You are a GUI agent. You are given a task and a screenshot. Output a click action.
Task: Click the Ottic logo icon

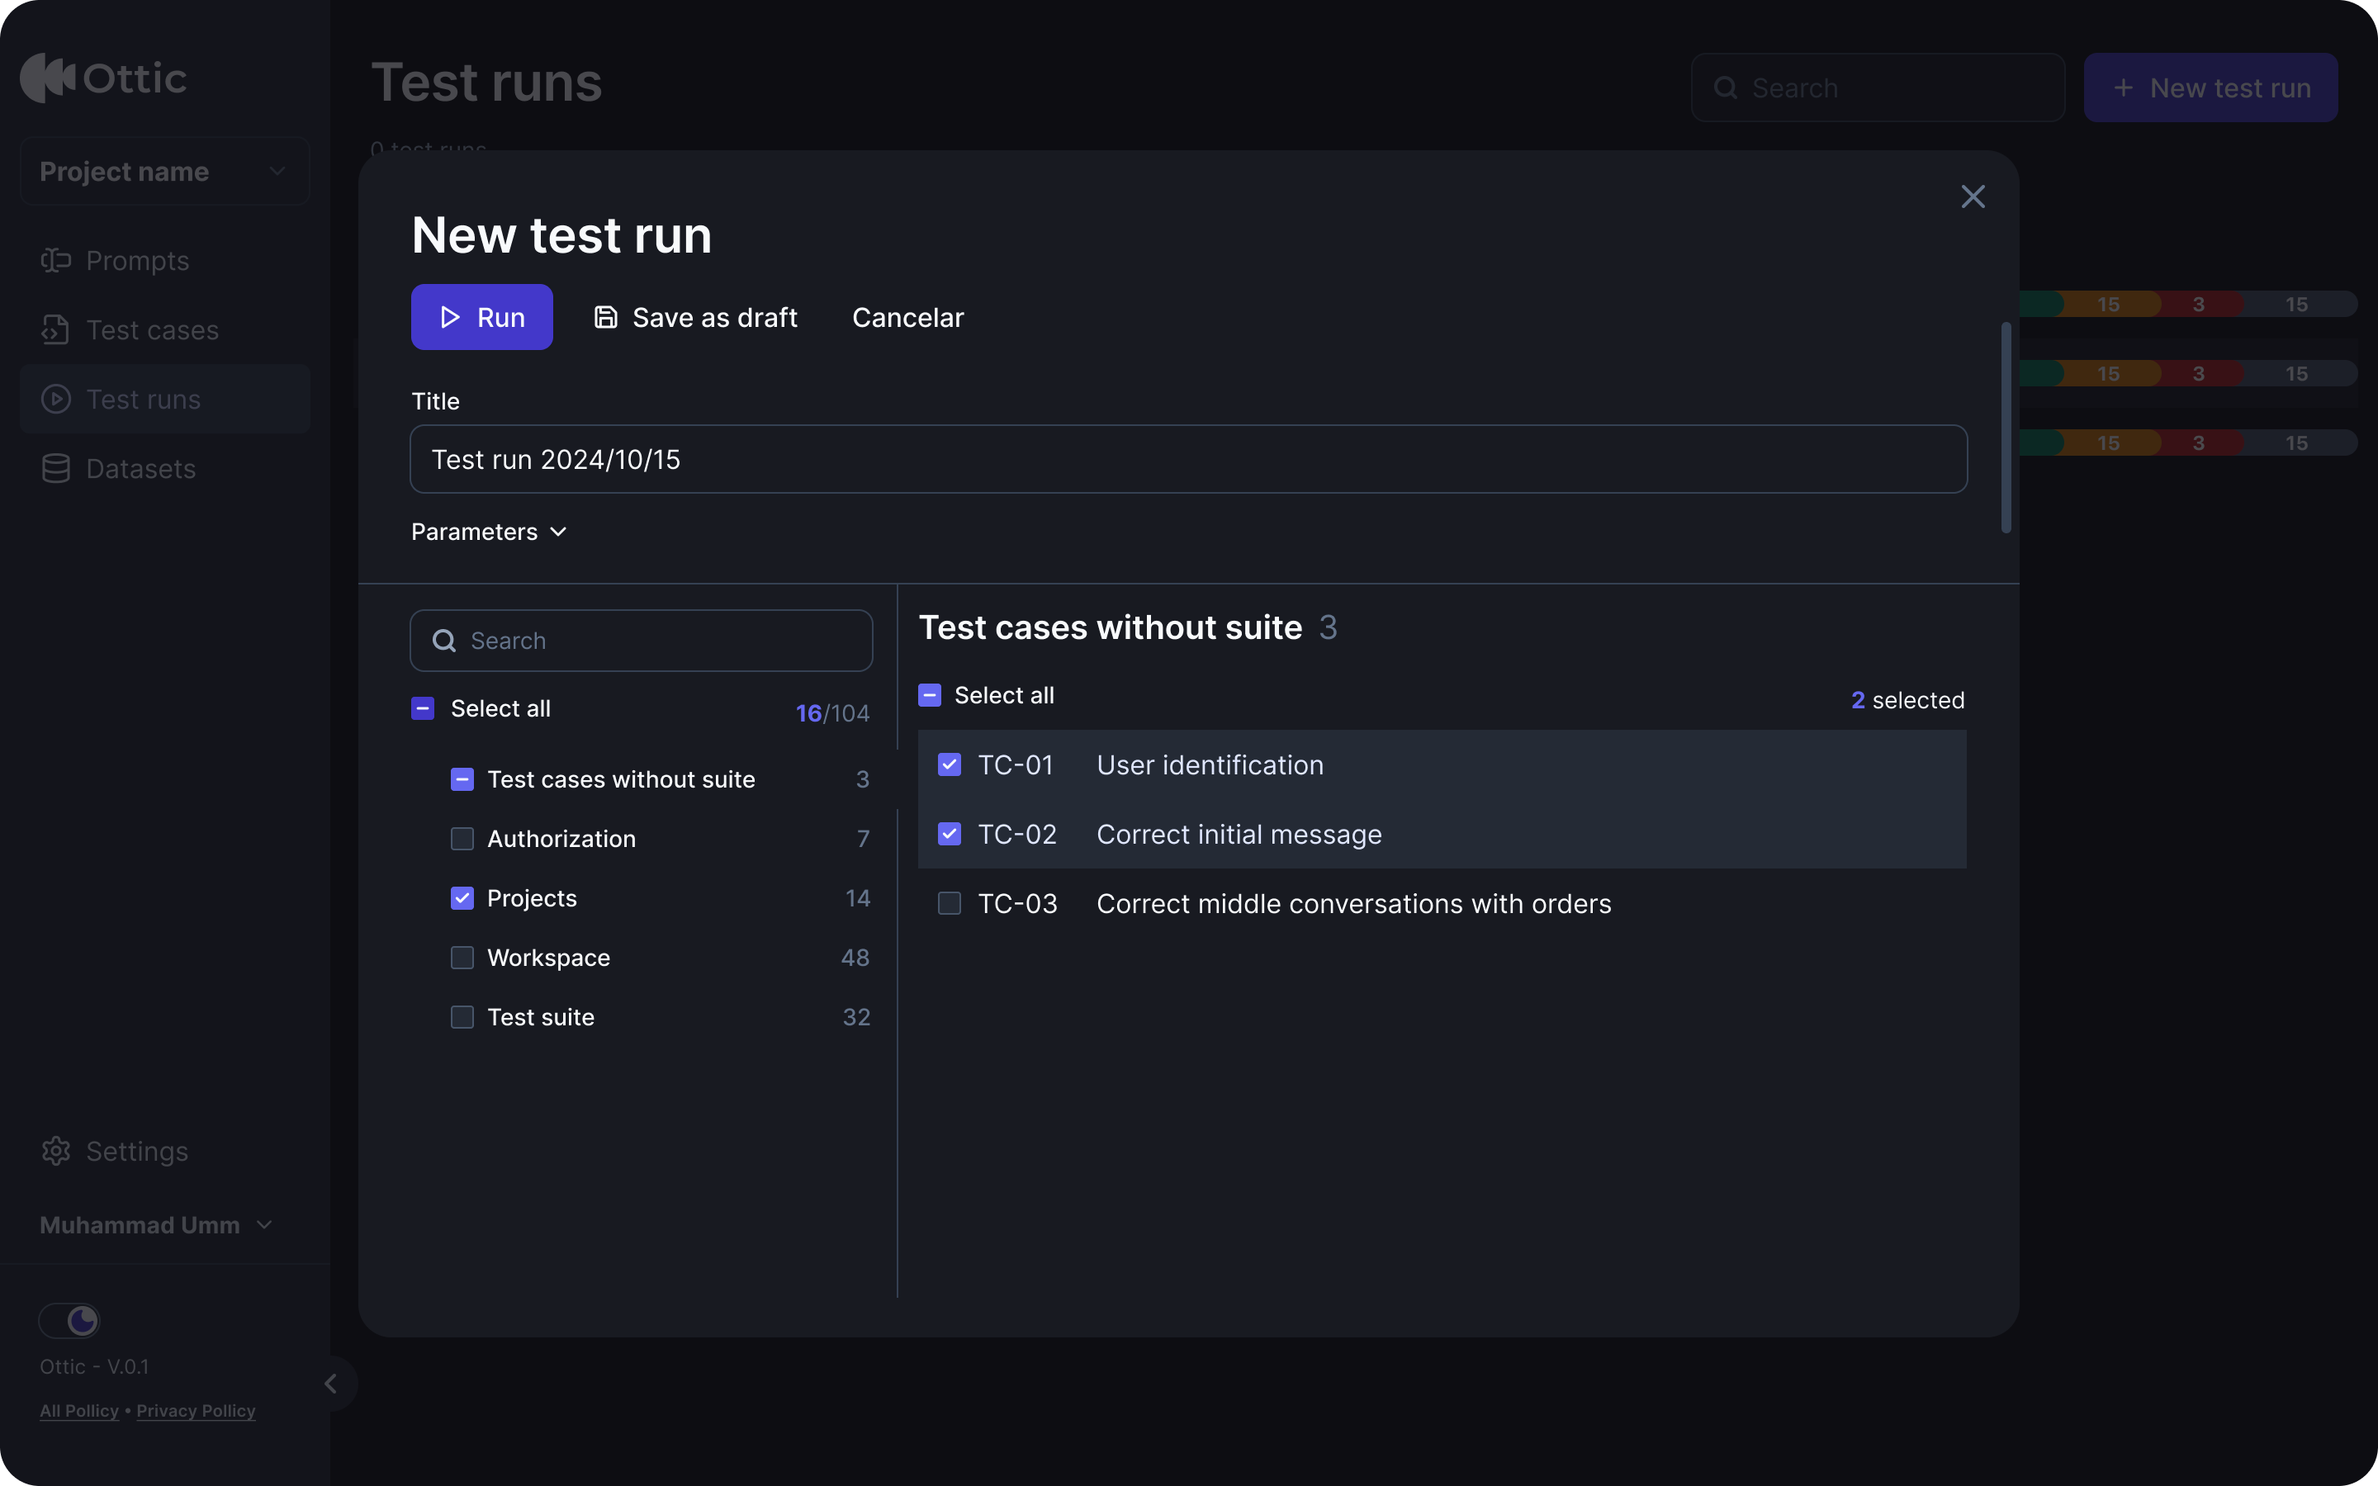pos(47,78)
